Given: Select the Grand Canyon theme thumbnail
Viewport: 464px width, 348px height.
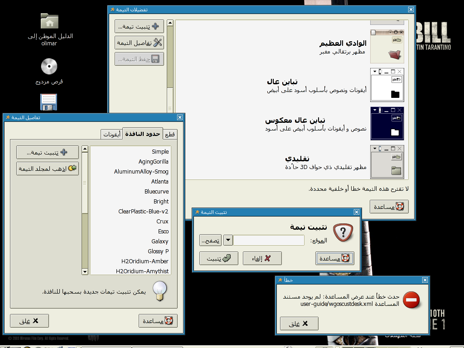Looking at the screenshot, I should pyautogui.click(x=387, y=46).
